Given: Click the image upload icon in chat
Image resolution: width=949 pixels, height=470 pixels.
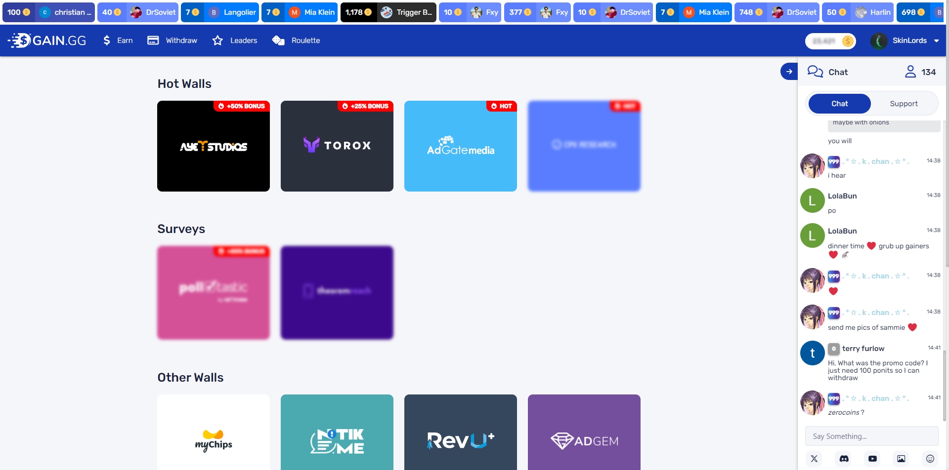Looking at the screenshot, I should 901,459.
